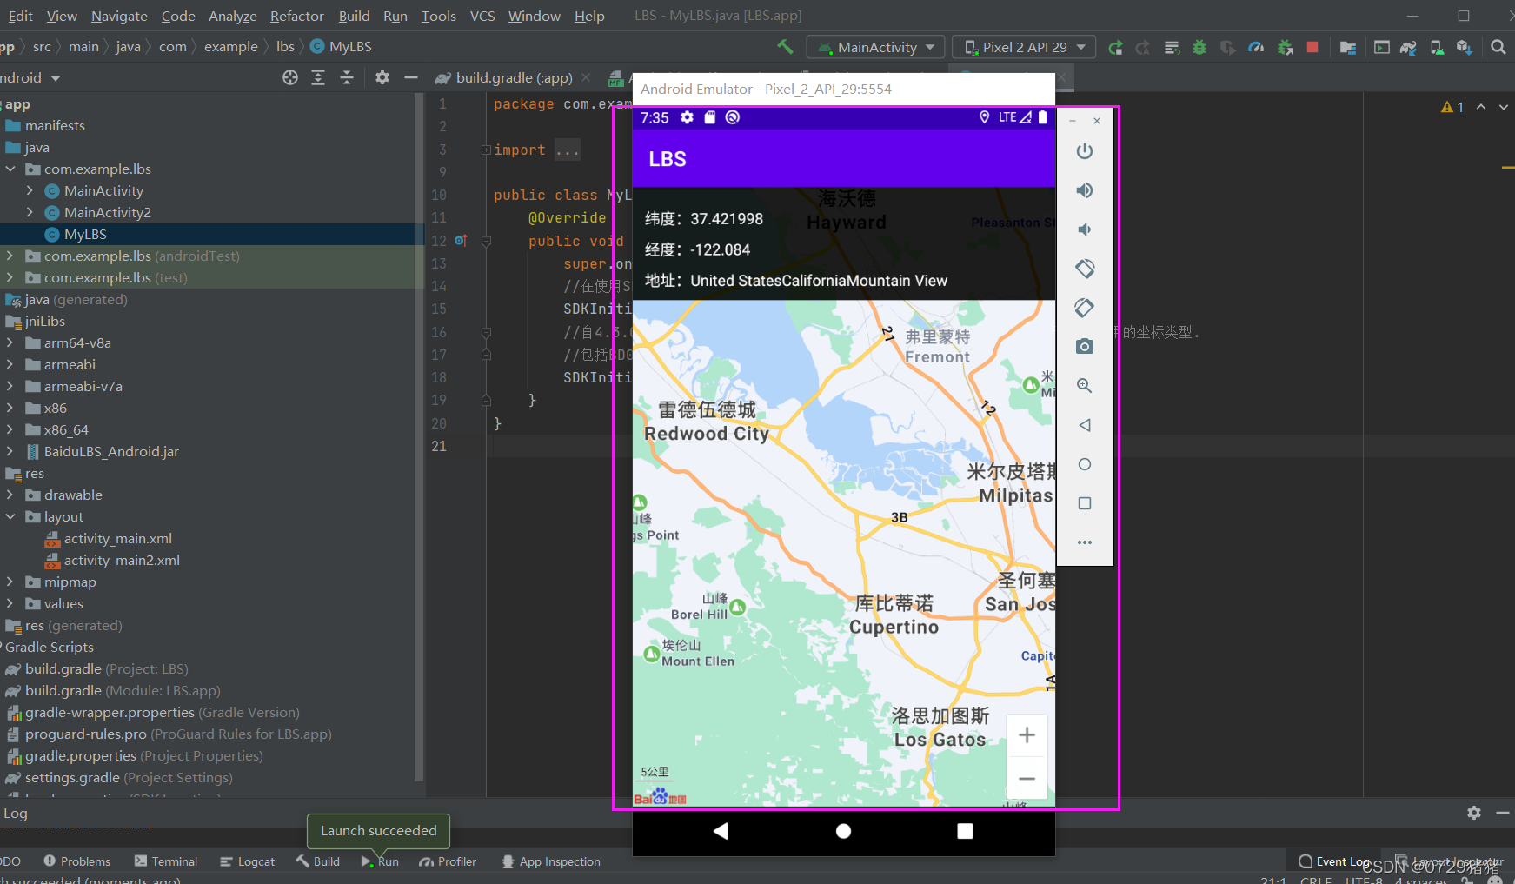Zoom out the Baidu map minus button
This screenshot has height=884, width=1515.
click(1027, 778)
